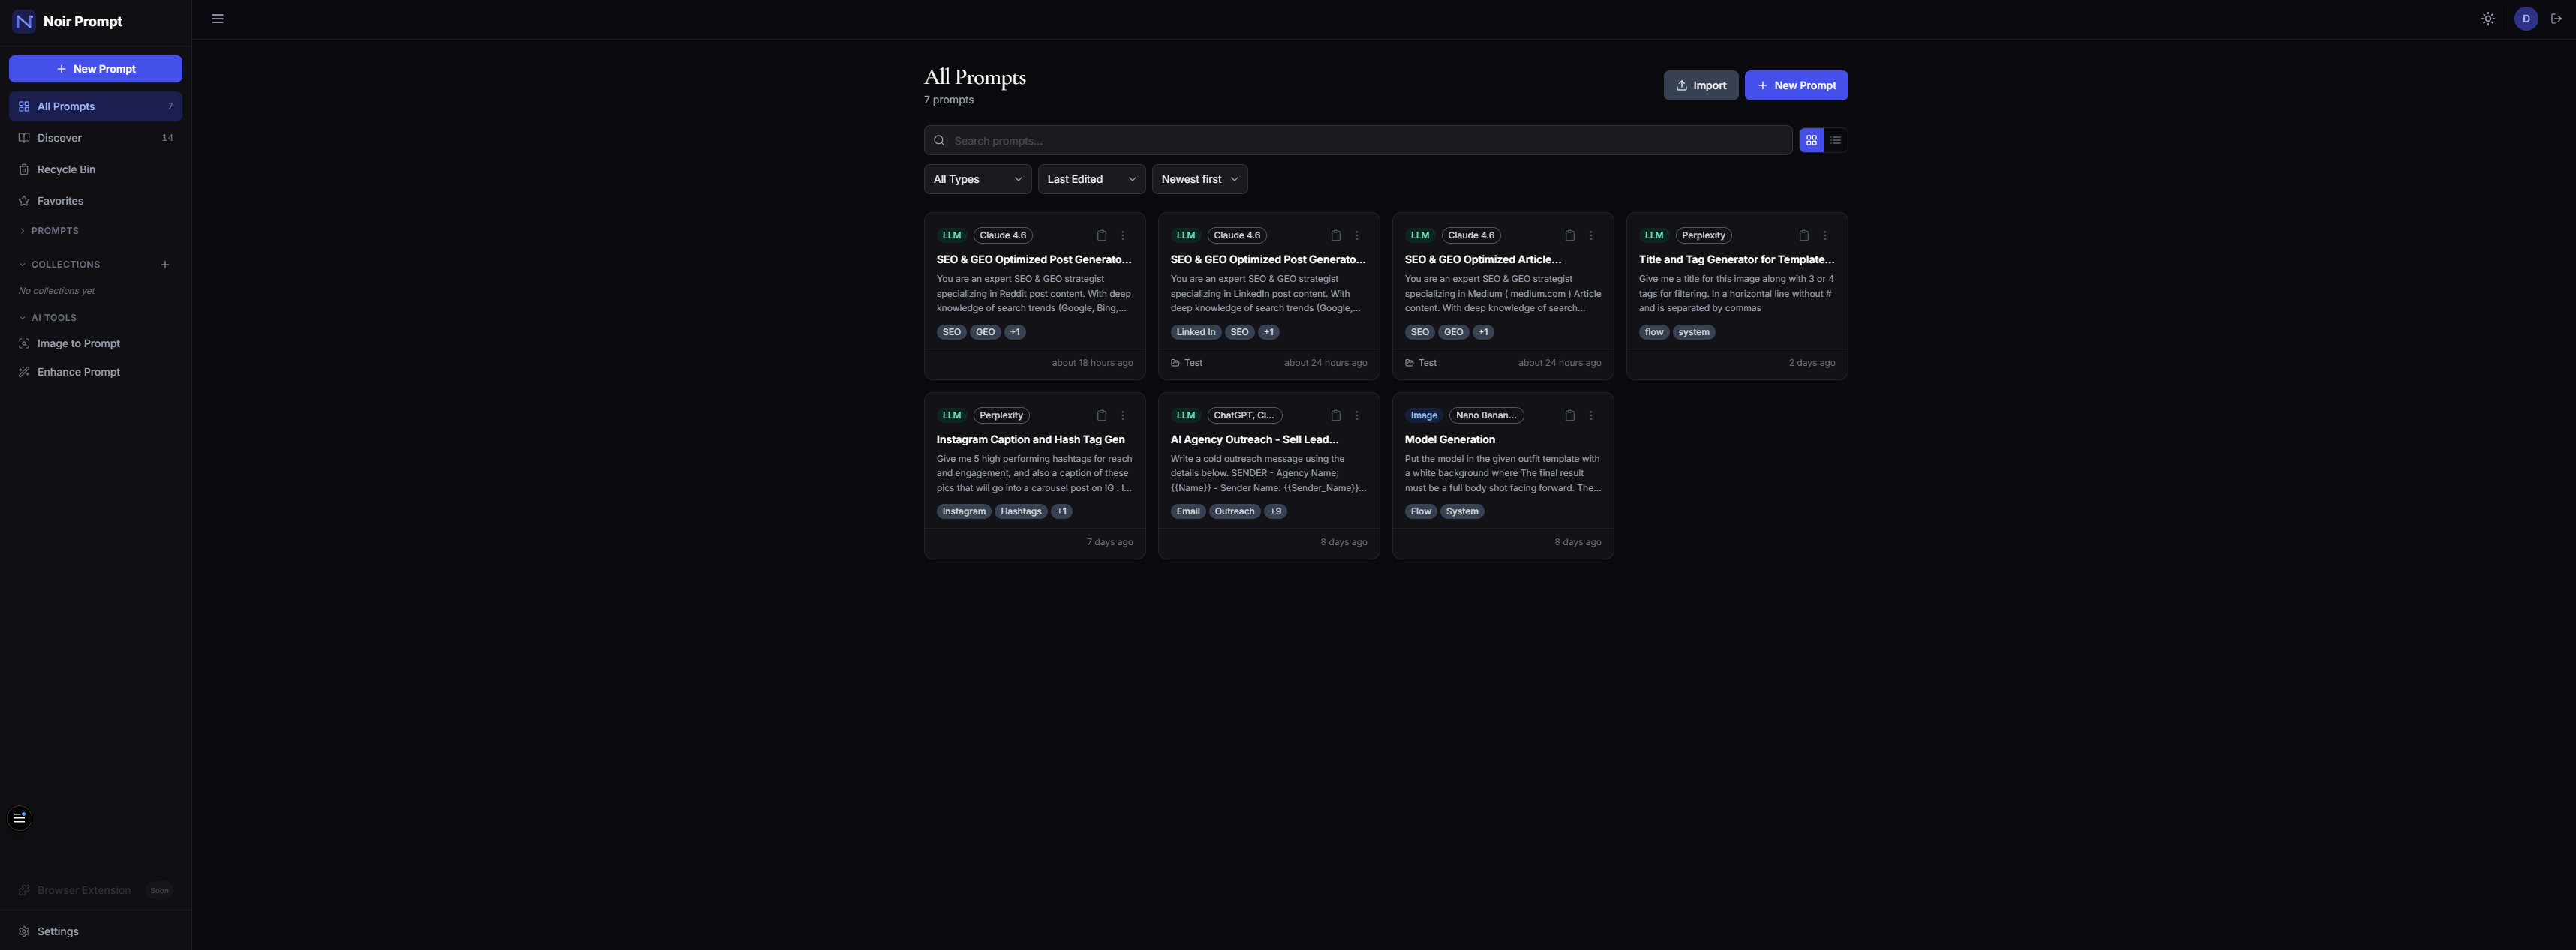Open three-dot menu on Instagram Caption card

1123,416
